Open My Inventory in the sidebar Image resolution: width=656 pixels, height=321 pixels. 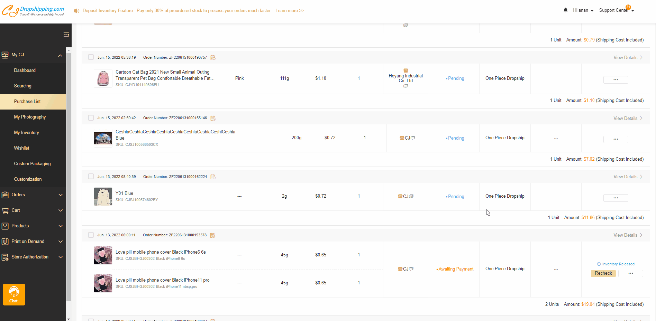tap(26, 133)
